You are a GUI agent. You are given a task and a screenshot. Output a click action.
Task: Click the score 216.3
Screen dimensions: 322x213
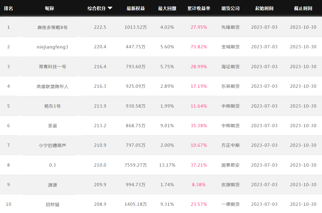pyautogui.click(x=100, y=86)
